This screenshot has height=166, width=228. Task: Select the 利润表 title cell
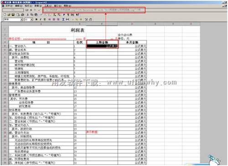tap(78, 30)
